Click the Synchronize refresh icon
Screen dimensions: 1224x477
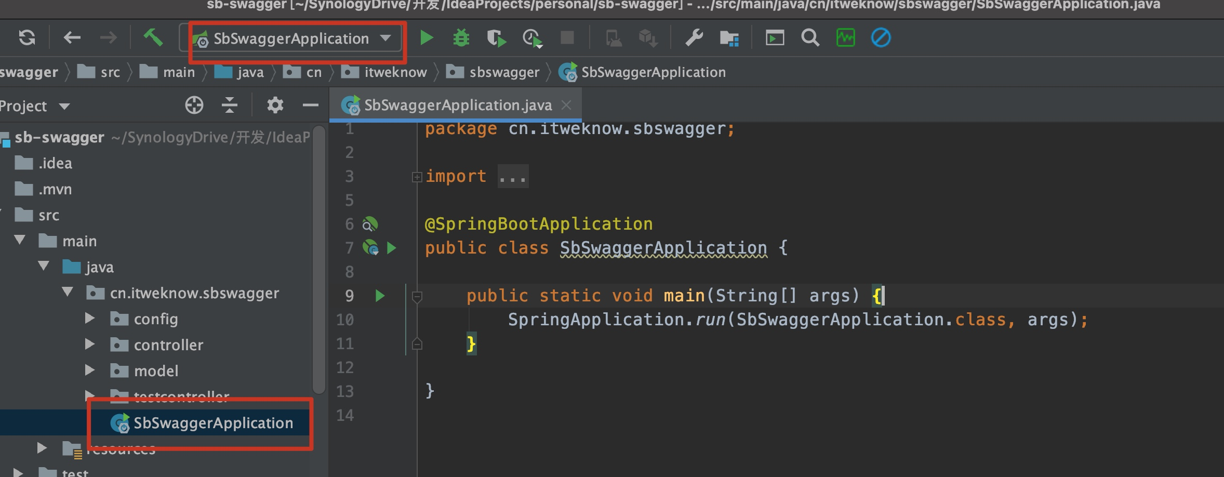tap(26, 37)
